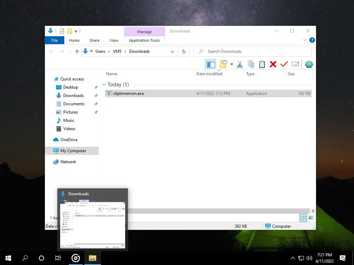Open the address bar history dropdown

point(173,52)
